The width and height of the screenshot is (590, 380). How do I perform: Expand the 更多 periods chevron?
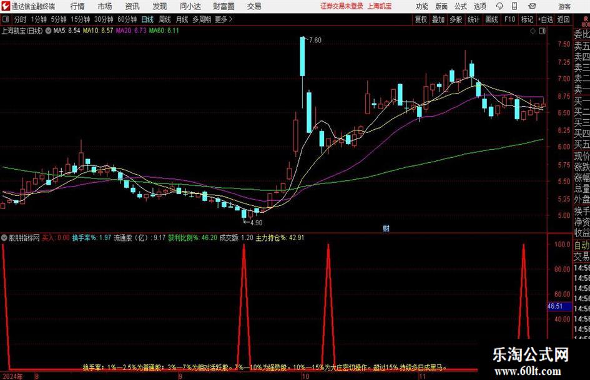click(231, 19)
